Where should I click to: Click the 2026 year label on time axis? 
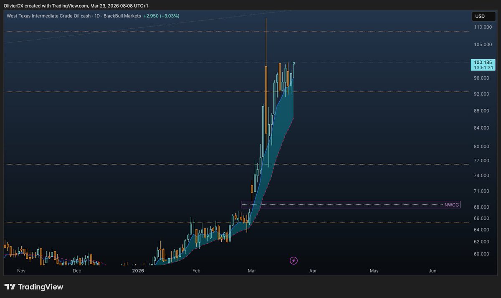pyautogui.click(x=138, y=271)
